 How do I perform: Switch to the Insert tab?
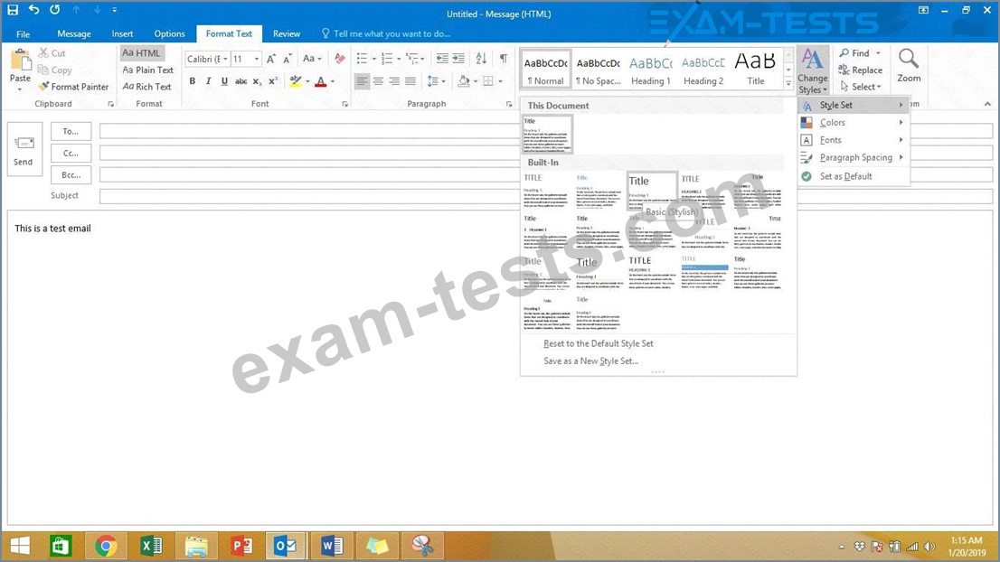[x=122, y=33]
